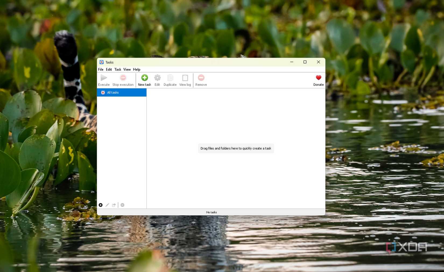Click the pencil icon to rename a group
This screenshot has height=272, width=444.
coord(107,205)
